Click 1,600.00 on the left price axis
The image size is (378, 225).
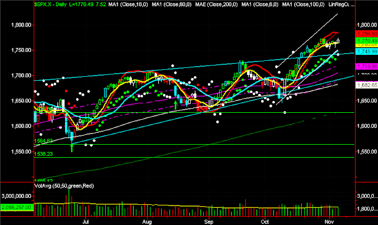[21, 126]
